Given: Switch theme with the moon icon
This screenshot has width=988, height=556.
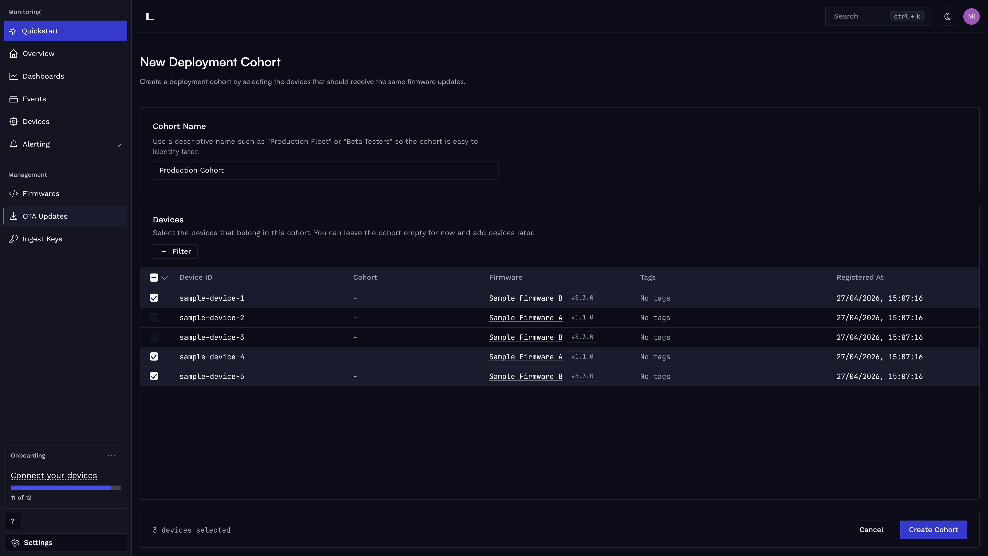Looking at the screenshot, I should pyautogui.click(x=947, y=16).
